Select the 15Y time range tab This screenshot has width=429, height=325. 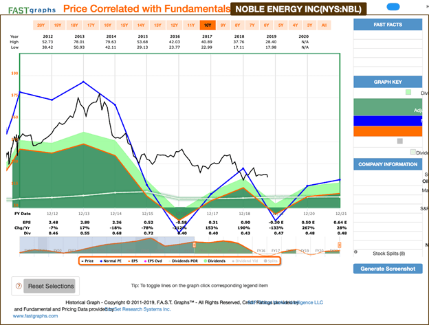124,25
